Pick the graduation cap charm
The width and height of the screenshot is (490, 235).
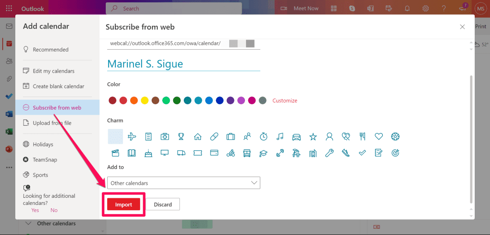pos(263,153)
